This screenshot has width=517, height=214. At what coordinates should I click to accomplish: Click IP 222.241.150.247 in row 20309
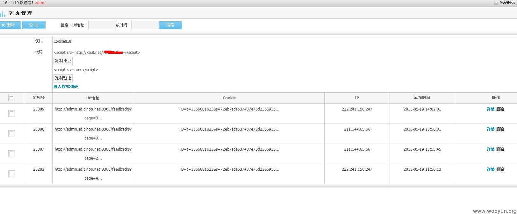pyautogui.click(x=357, y=109)
